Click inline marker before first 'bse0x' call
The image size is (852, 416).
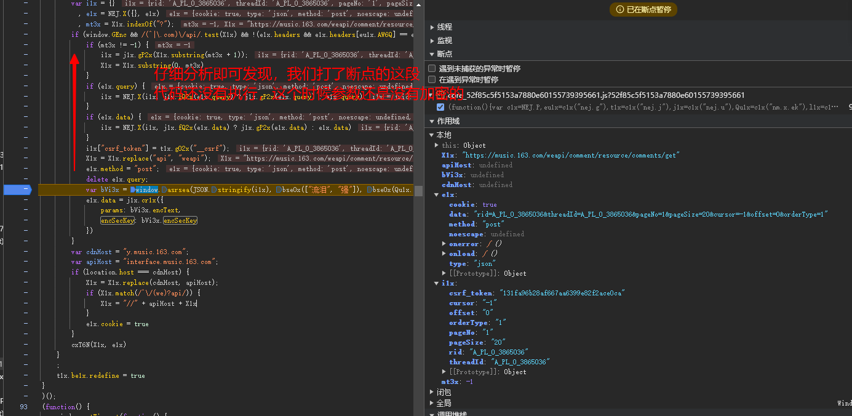pos(279,190)
